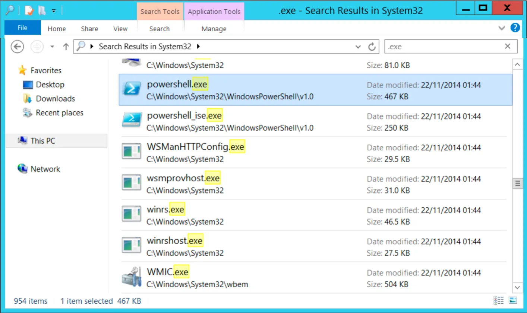Viewport: 527px width, 313px height.
Task: Open the File menu
Action: (22, 28)
